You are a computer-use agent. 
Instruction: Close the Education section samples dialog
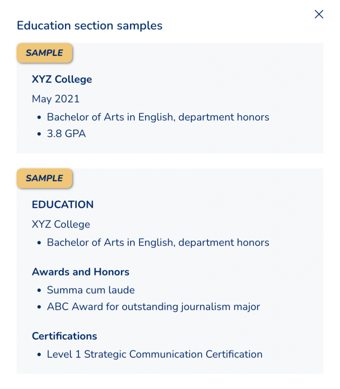319,14
